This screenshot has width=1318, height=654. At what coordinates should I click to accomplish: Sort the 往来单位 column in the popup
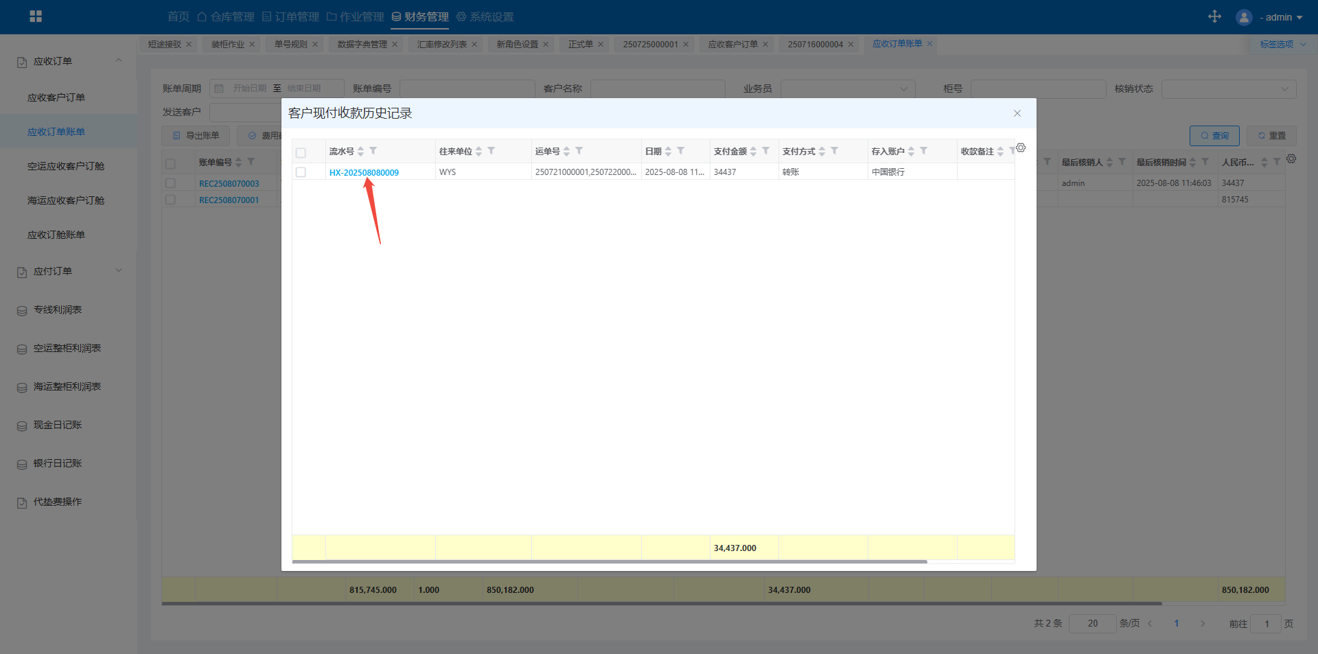(479, 152)
